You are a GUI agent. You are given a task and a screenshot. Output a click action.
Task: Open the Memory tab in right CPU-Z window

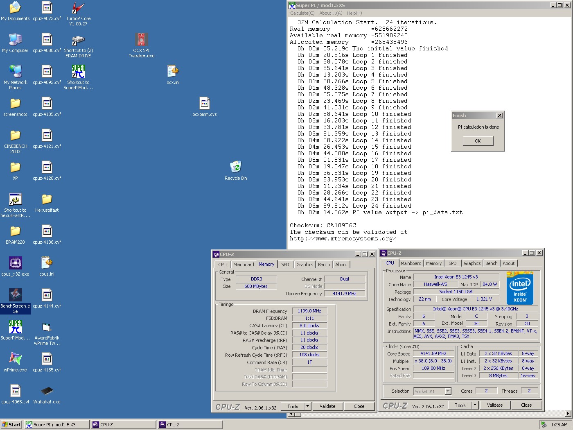point(434,263)
